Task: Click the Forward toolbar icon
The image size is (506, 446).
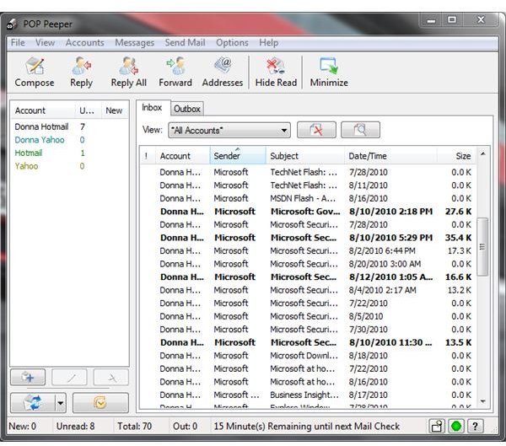Action: 175,72
